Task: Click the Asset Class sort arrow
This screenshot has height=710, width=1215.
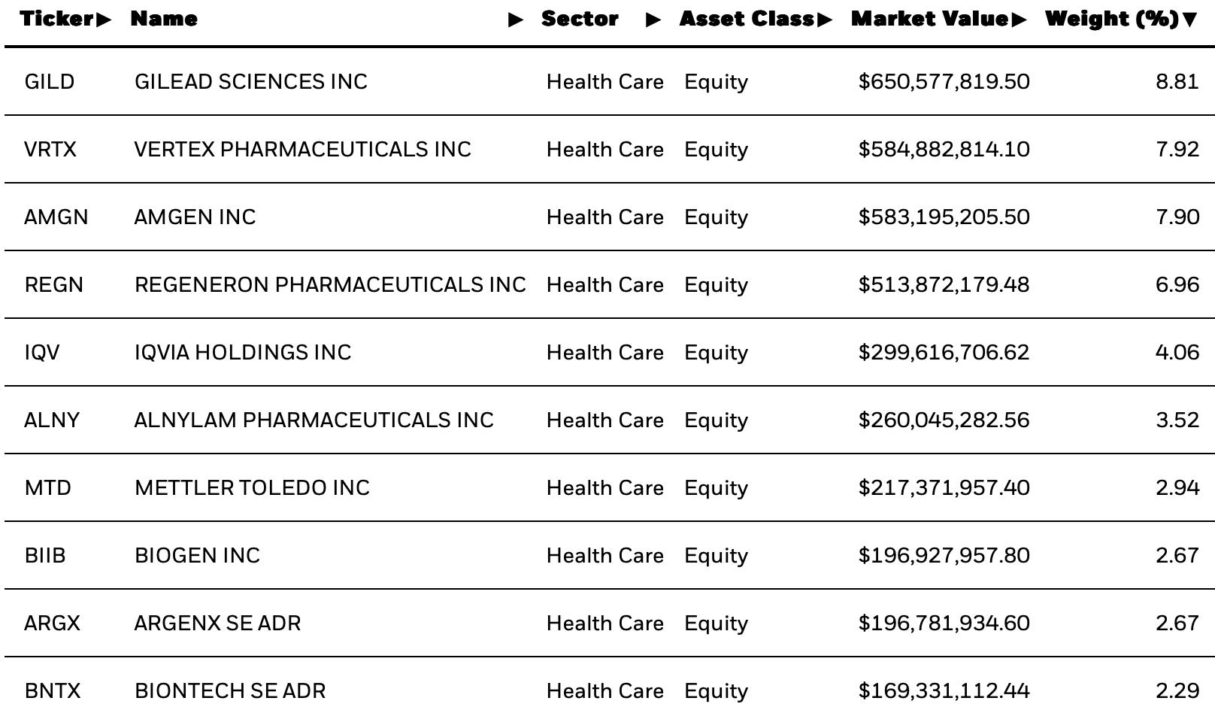Action: pyautogui.click(x=824, y=20)
